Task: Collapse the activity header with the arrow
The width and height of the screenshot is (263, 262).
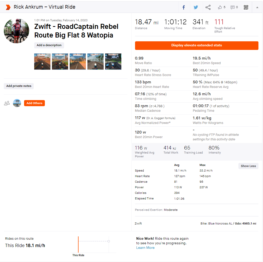Action: [x=257, y=7]
